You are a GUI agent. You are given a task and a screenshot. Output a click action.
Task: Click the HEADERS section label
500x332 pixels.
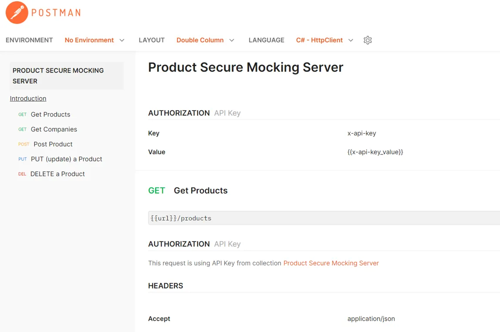pyautogui.click(x=166, y=286)
